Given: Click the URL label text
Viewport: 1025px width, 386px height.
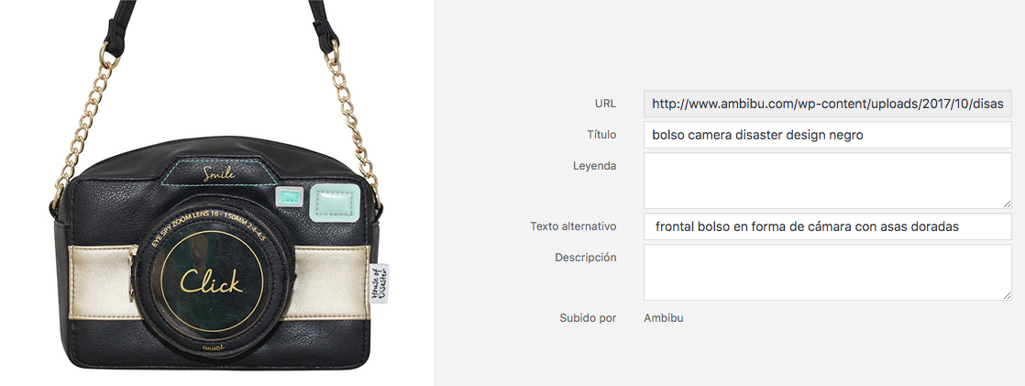Looking at the screenshot, I should tap(605, 104).
